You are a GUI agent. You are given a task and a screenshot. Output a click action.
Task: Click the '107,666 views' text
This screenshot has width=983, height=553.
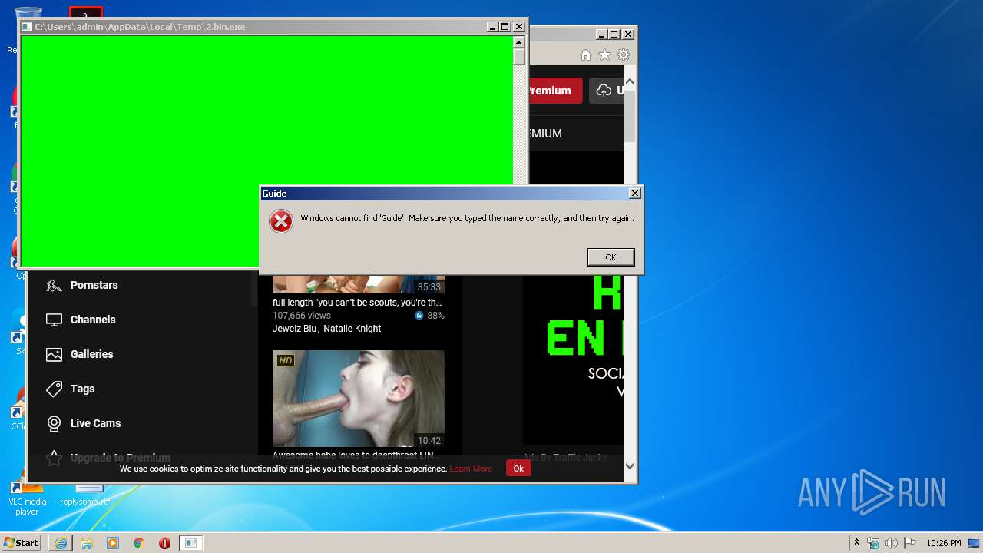(302, 316)
